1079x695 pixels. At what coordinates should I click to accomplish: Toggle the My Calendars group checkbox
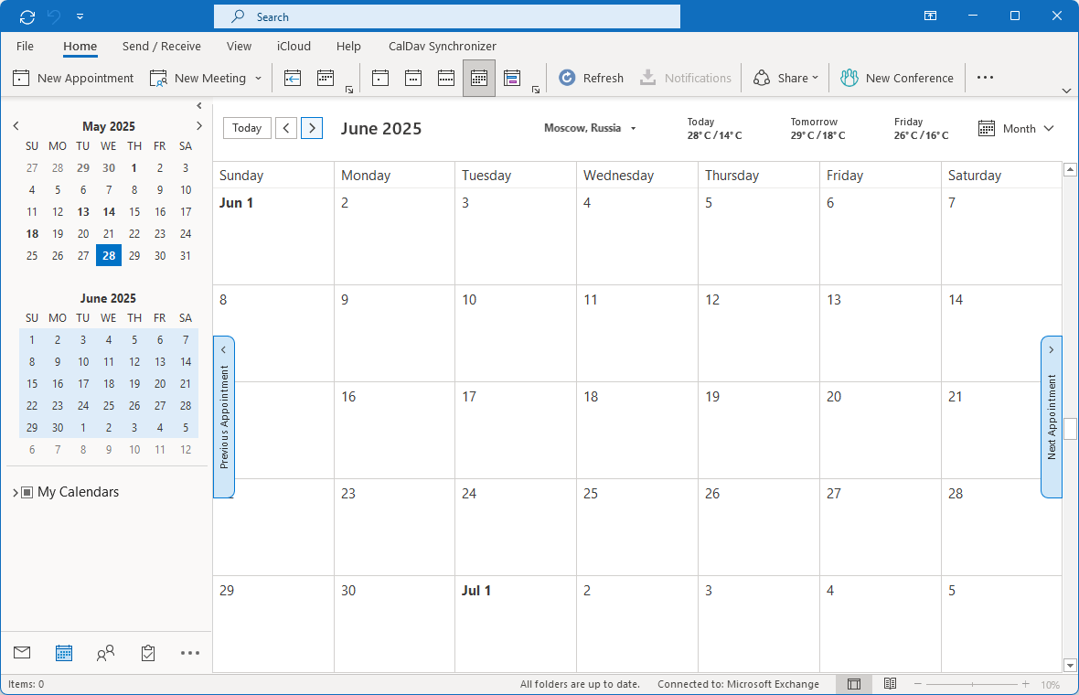tap(27, 492)
